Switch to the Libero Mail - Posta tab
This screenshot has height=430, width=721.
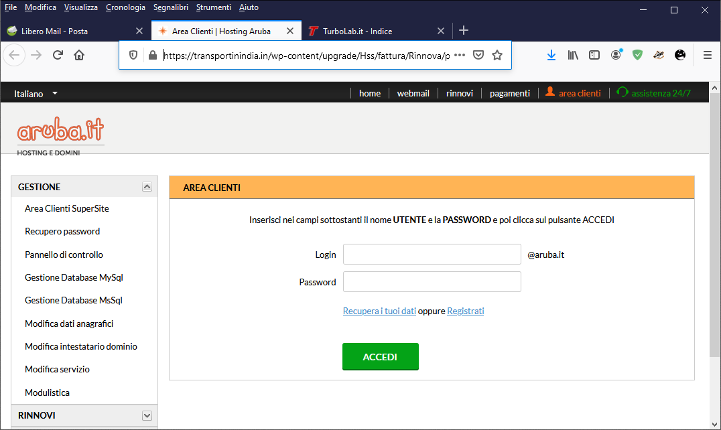pyautogui.click(x=76, y=31)
